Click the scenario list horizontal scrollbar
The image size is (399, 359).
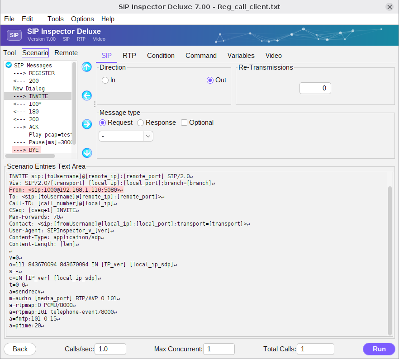(x=30, y=156)
